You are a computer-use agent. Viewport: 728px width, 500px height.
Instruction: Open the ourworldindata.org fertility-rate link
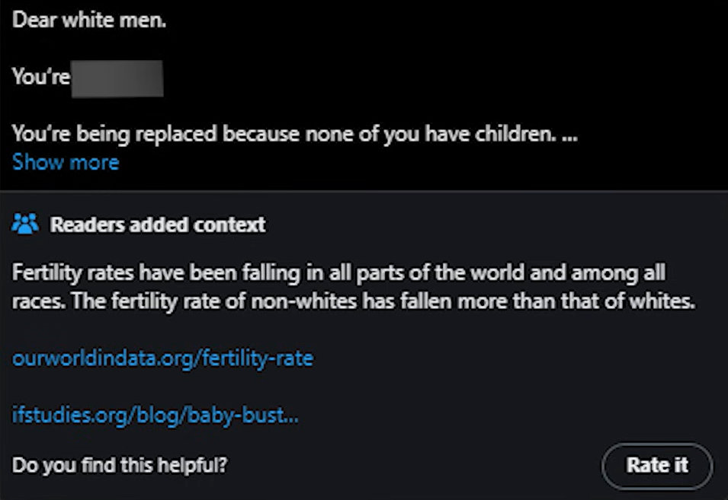[162, 358]
